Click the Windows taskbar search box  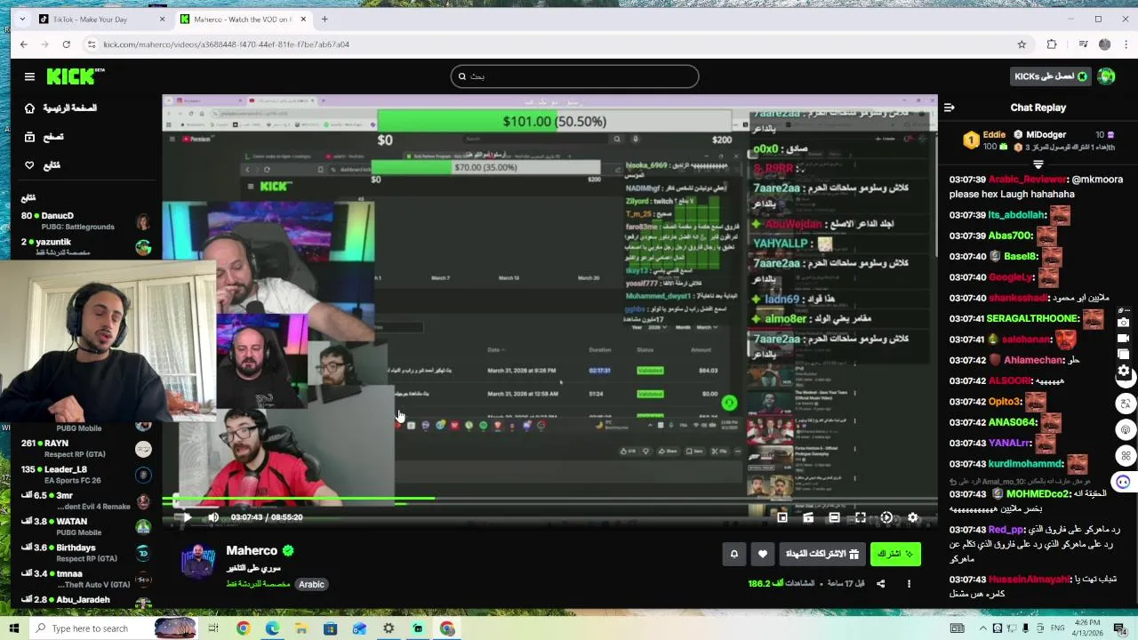(x=114, y=628)
